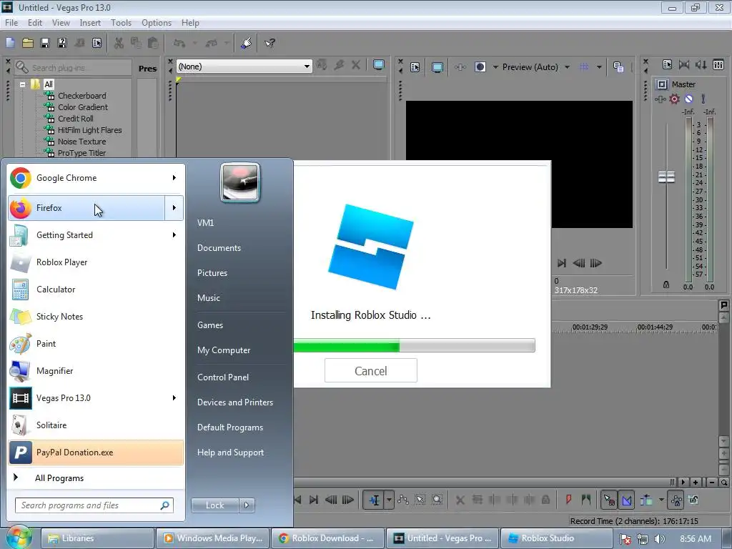732x549 pixels.
Task: Cancel the Roblox Studio installation
Action: pos(371,371)
